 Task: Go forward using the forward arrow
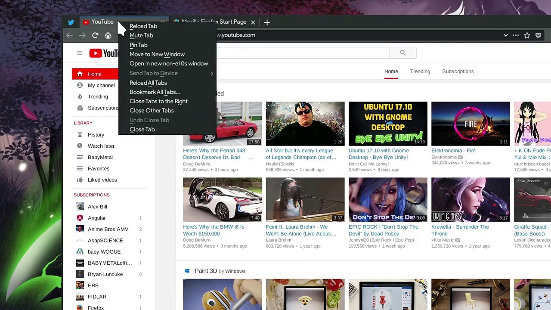click(x=82, y=35)
